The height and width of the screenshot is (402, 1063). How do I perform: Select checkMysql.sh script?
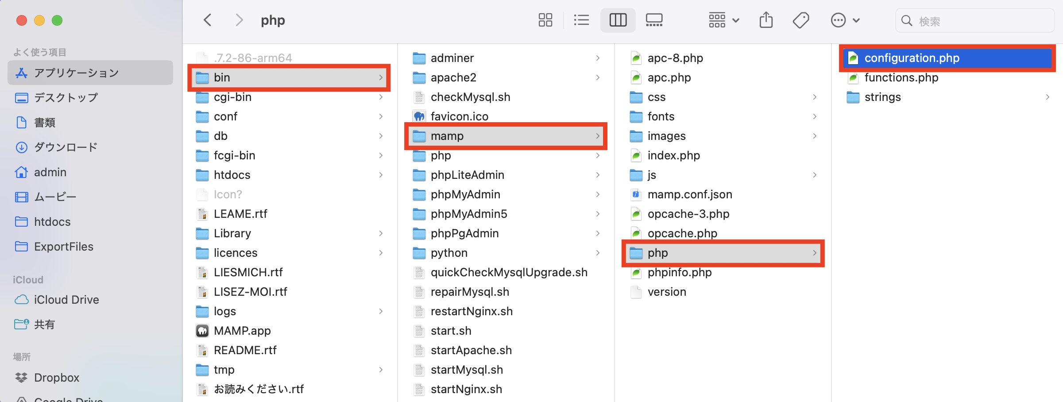tap(506, 97)
